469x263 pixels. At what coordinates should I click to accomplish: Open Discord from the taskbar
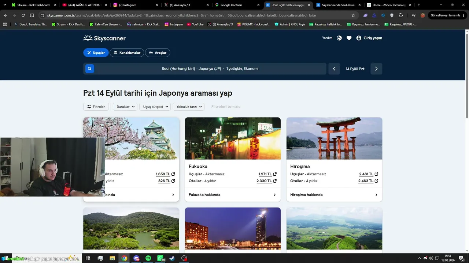(136, 258)
